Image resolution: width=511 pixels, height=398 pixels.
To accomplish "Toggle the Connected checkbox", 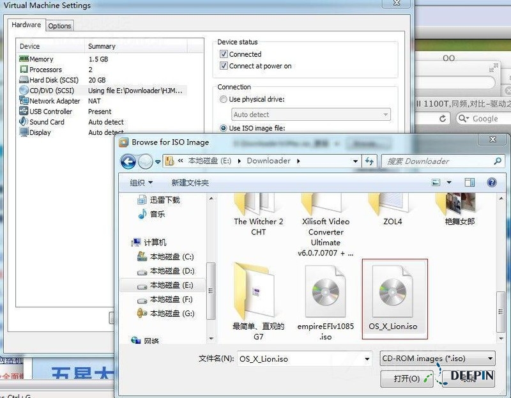I will (x=224, y=55).
